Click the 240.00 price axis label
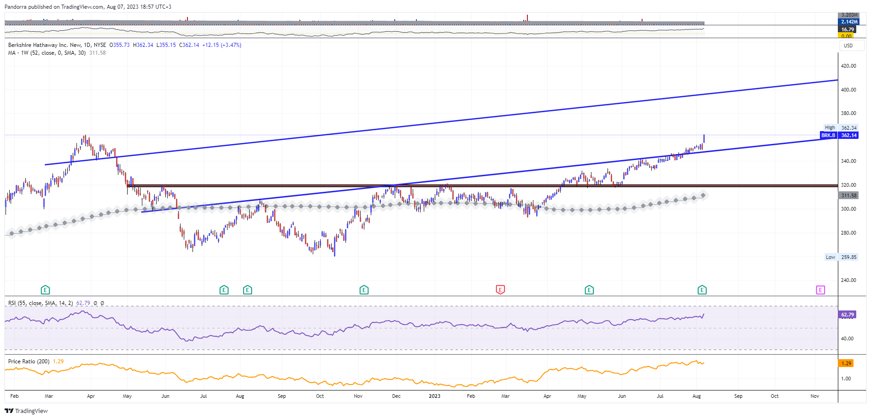The width and height of the screenshot is (871, 419). pyautogui.click(x=848, y=280)
